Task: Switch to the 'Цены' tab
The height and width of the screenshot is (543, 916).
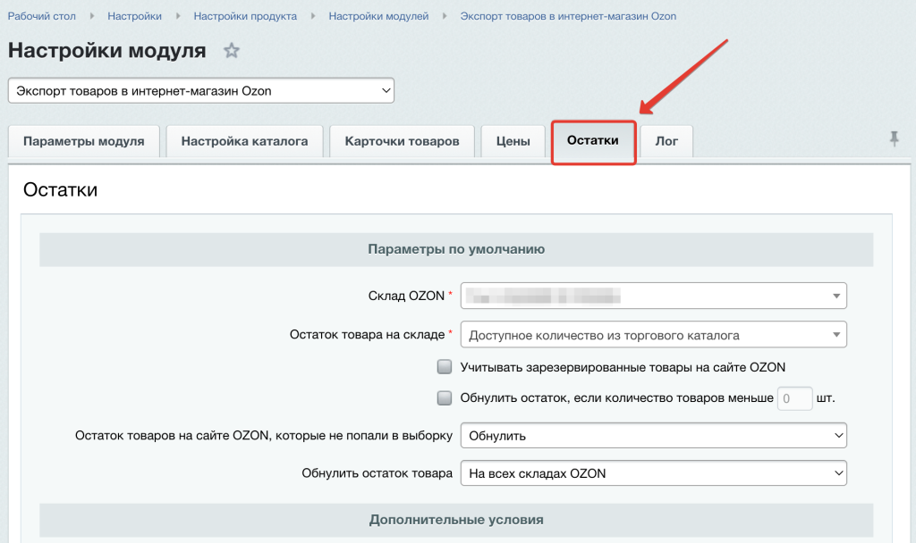Action: coord(513,141)
